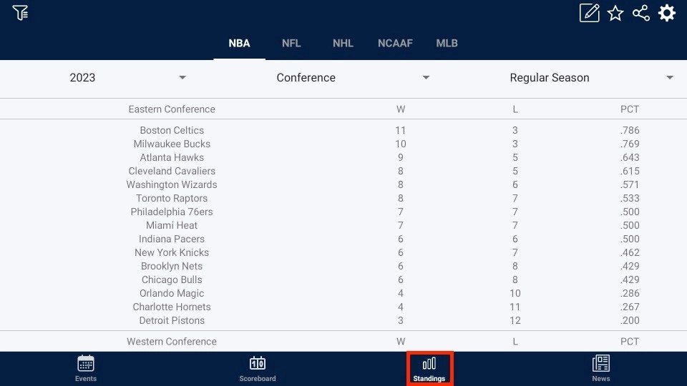Click the Pistons .200 percentage
Image resolution: width=687 pixels, height=386 pixels.
630,320
